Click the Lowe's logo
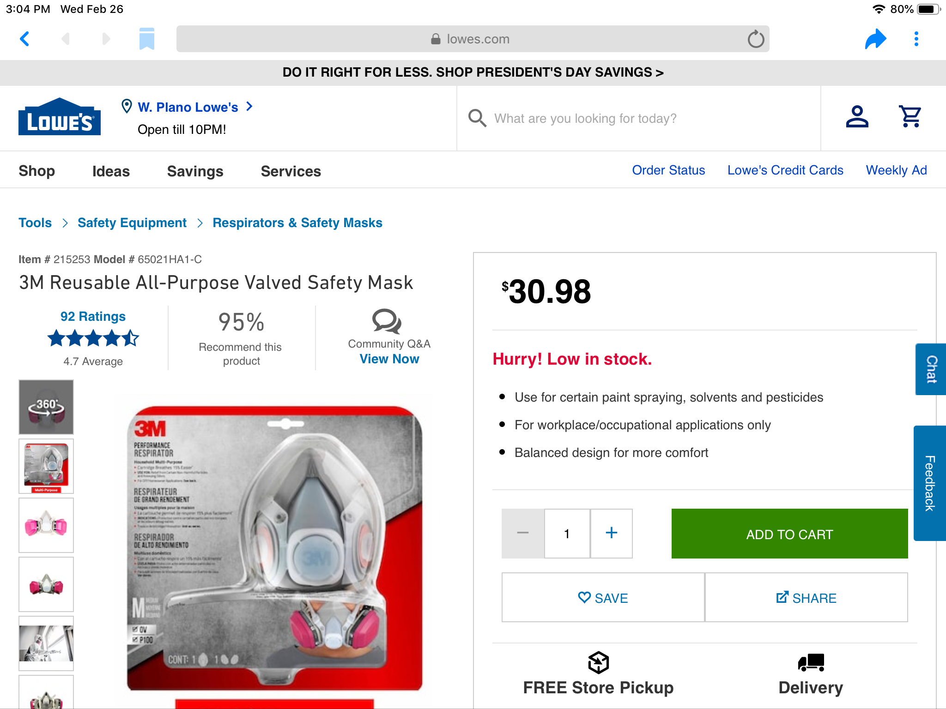This screenshot has height=709, width=946. coord(60,117)
